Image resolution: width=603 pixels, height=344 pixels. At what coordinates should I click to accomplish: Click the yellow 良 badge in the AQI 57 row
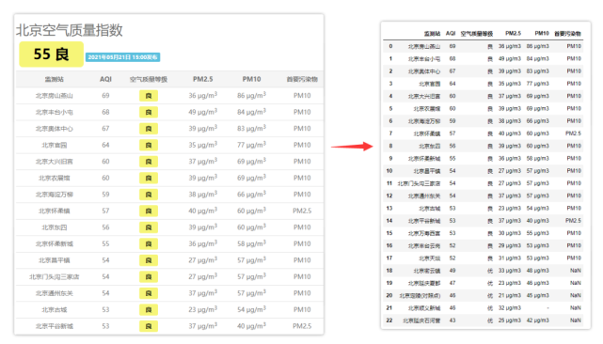coord(149,211)
